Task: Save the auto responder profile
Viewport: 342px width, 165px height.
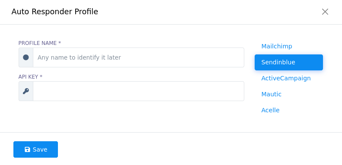Action: click(x=36, y=149)
